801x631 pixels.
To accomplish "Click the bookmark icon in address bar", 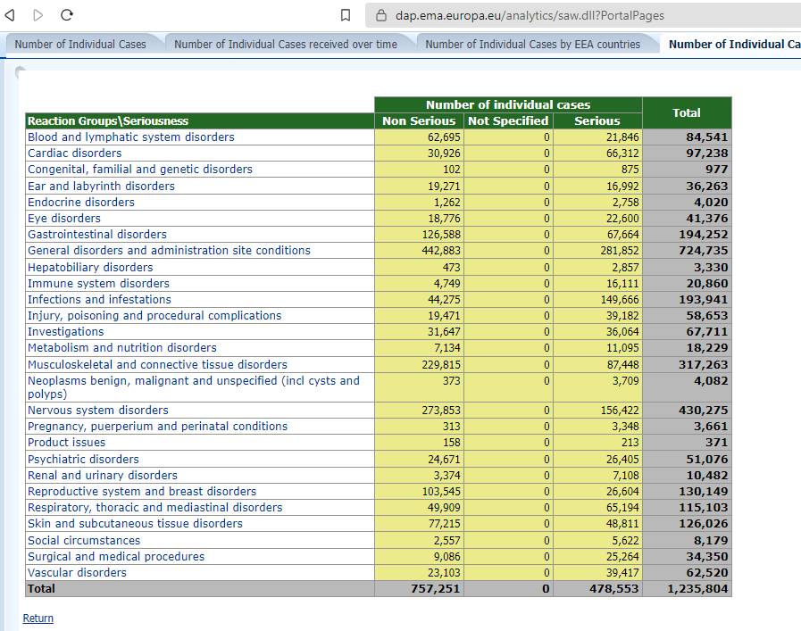I will (x=346, y=15).
